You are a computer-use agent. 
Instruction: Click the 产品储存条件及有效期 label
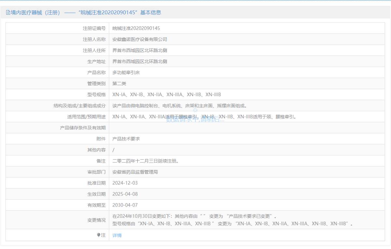(x=83, y=128)
